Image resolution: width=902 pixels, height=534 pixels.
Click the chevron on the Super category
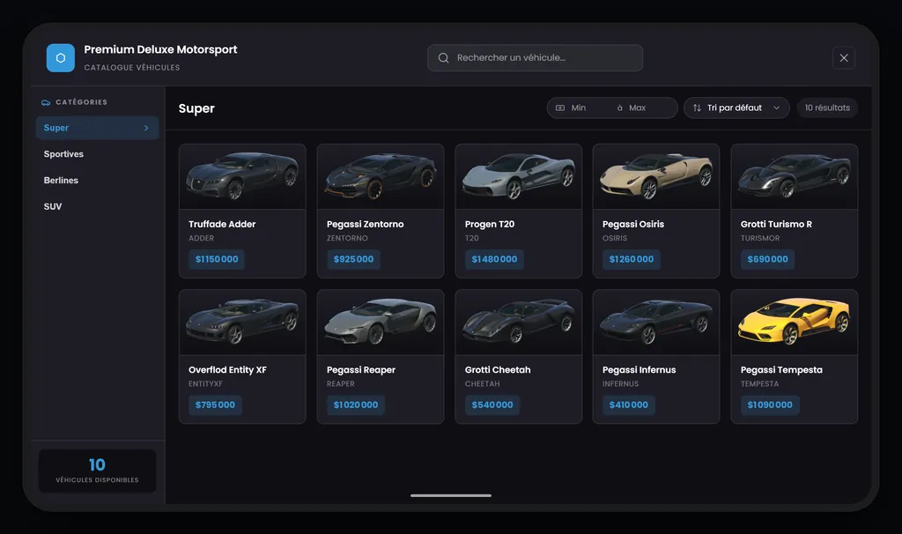146,128
